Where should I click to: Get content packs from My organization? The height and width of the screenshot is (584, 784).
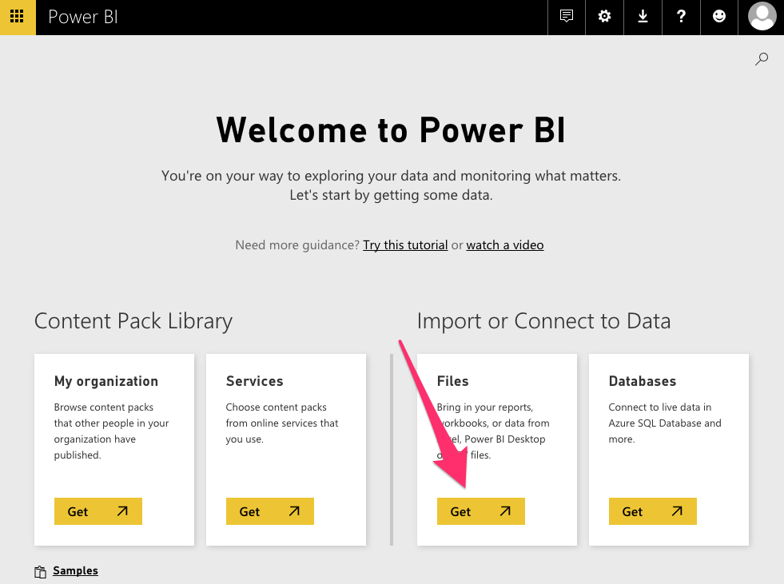click(x=98, y=511)
